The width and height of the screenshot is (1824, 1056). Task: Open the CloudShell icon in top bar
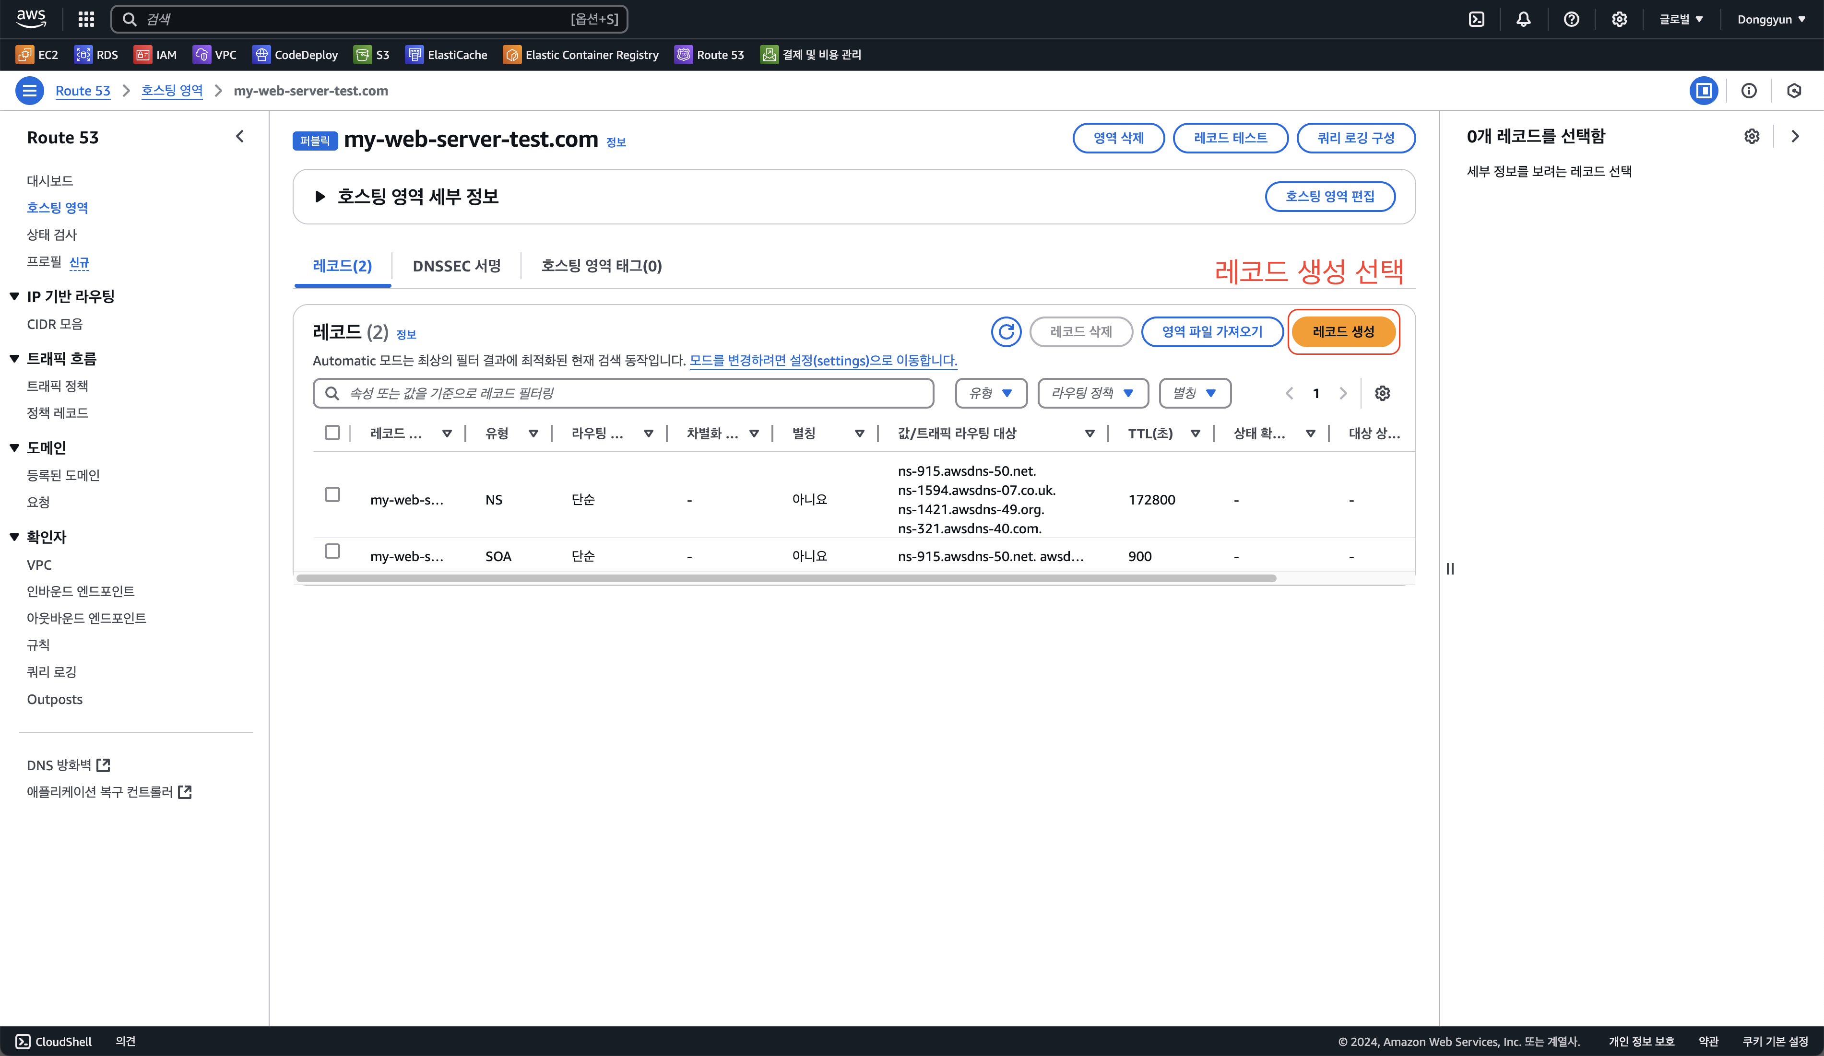1476,20
